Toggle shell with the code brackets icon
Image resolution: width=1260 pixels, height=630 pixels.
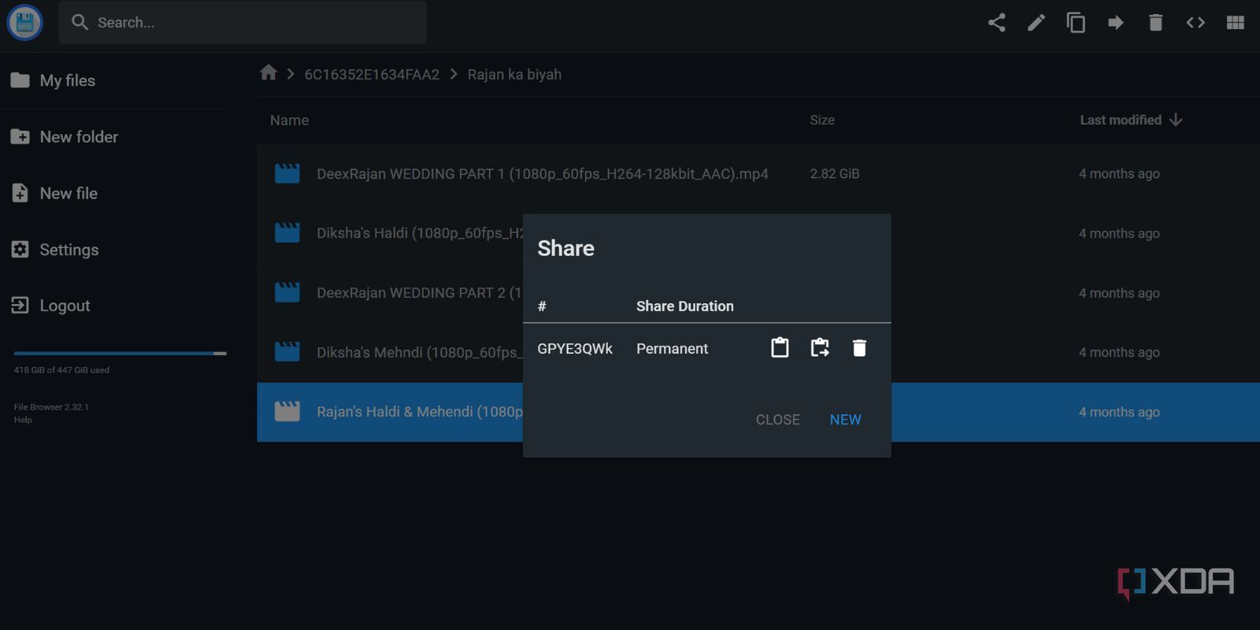tap(1195, 22)
